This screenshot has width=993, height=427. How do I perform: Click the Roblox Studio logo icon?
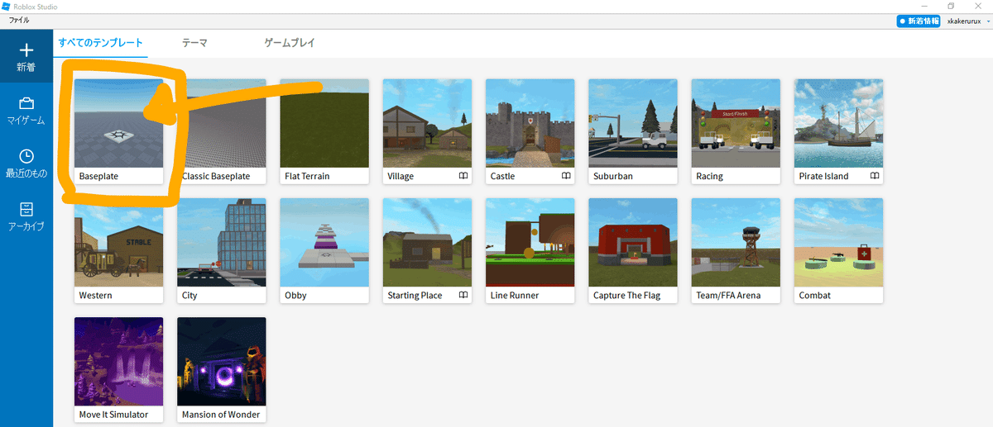click(x=7, y=6)
